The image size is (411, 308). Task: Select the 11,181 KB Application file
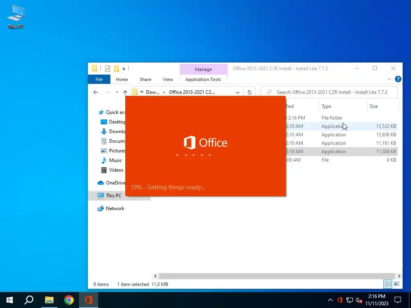coord(341,143)
